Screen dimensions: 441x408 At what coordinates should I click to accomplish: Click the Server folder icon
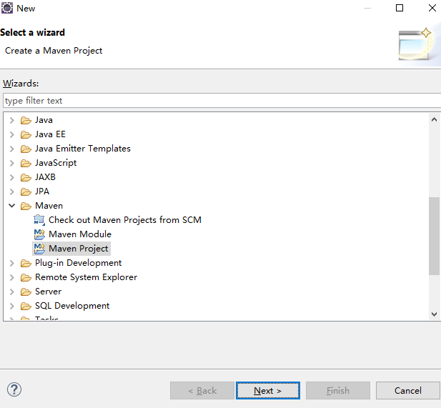click(26, 292)
